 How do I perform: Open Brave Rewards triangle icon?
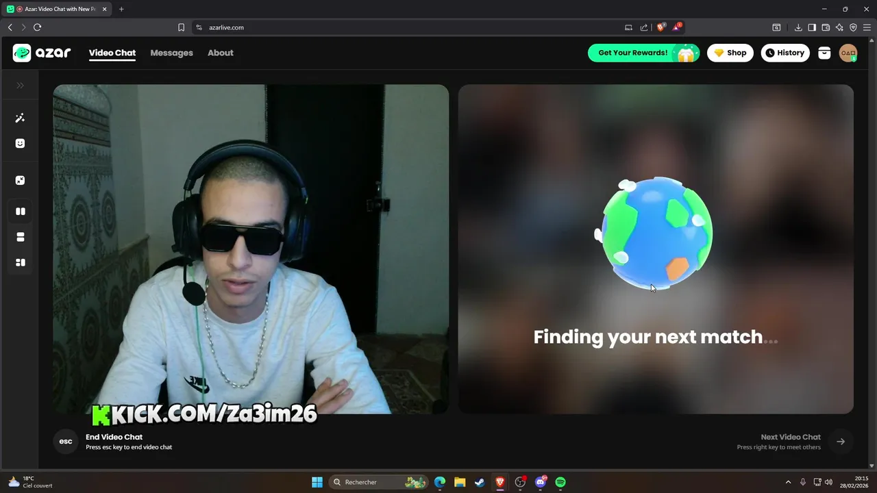(677, 27)
